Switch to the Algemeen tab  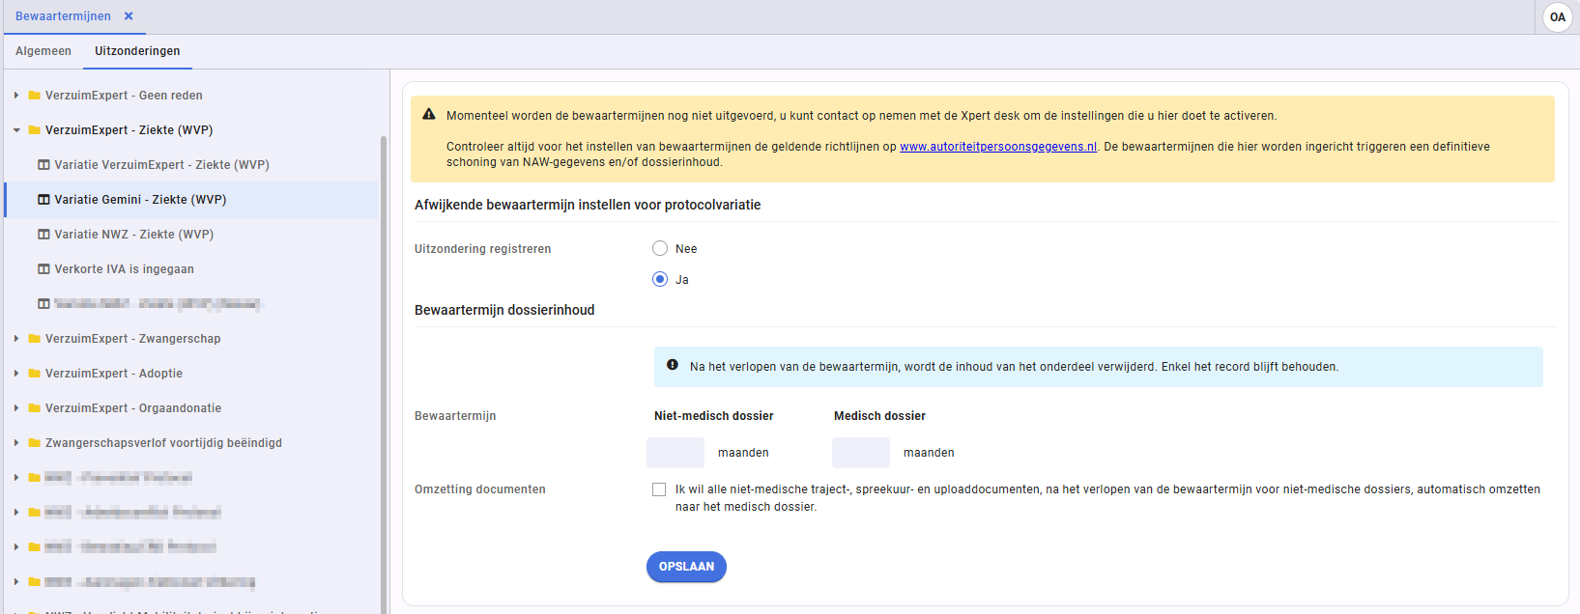(43, 51)
